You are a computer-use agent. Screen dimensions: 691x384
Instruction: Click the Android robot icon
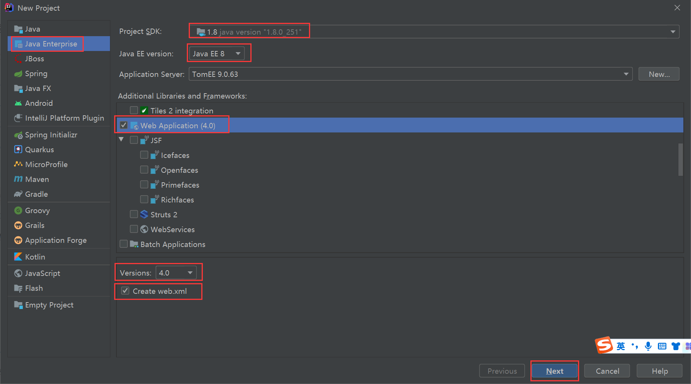(18, 104)
